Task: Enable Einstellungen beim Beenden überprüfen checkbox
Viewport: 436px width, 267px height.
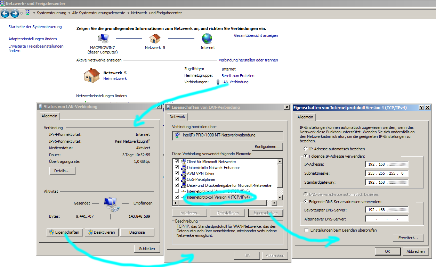Action: 307,230
